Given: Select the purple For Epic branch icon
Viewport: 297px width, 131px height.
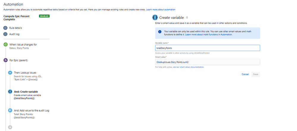Looking at the screenshot, I should pos(5,60).
